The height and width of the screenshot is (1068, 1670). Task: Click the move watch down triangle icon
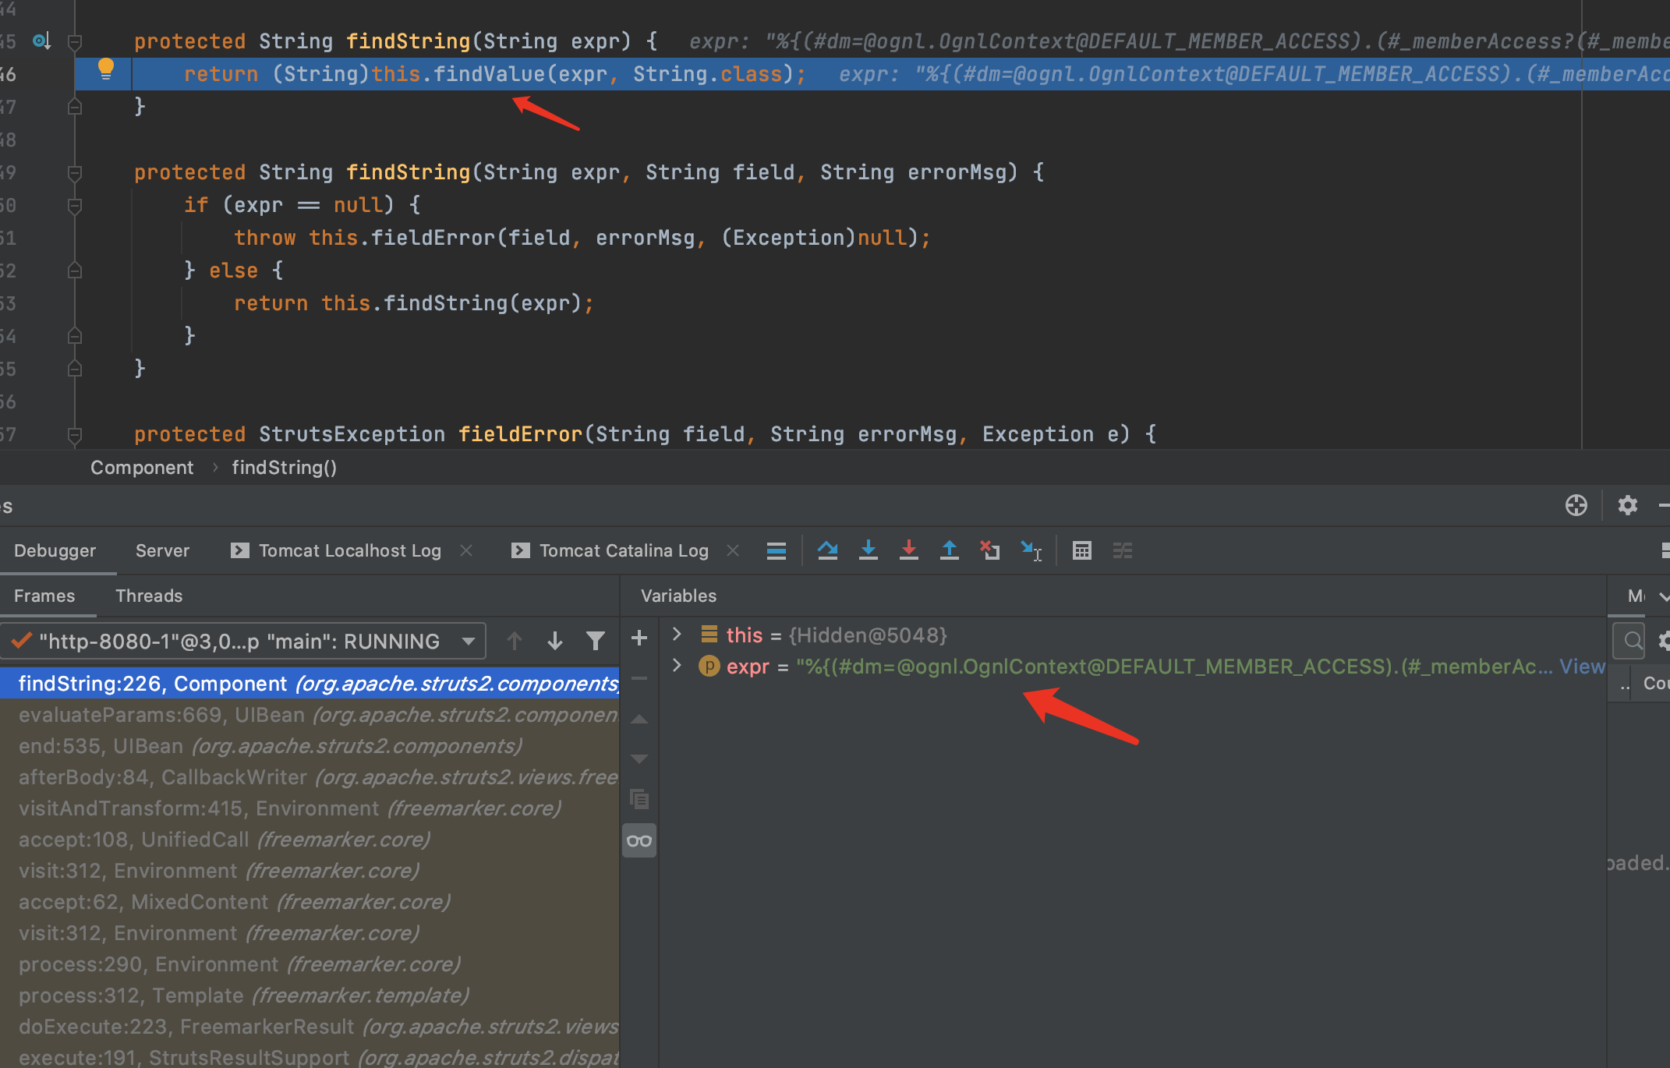point(639,759)
